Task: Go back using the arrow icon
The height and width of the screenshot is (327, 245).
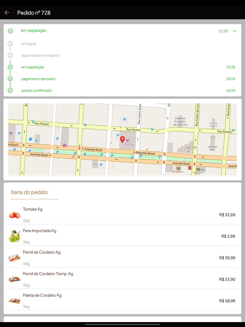Action: coord(7,13)
